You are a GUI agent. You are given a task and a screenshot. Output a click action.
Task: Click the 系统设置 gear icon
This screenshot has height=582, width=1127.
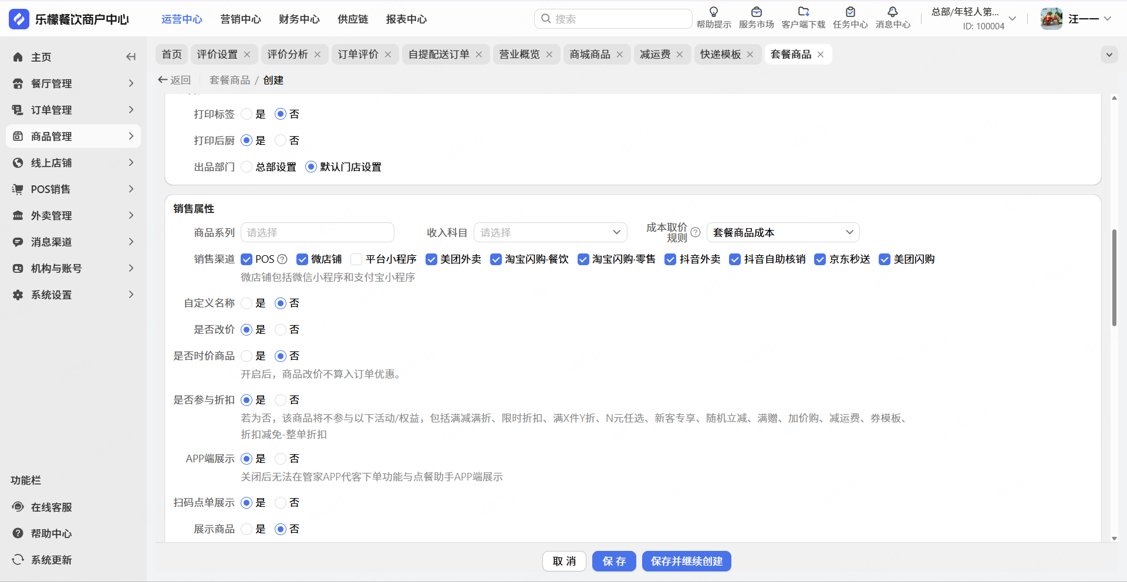pyautogui.click(x=18, y=295)
